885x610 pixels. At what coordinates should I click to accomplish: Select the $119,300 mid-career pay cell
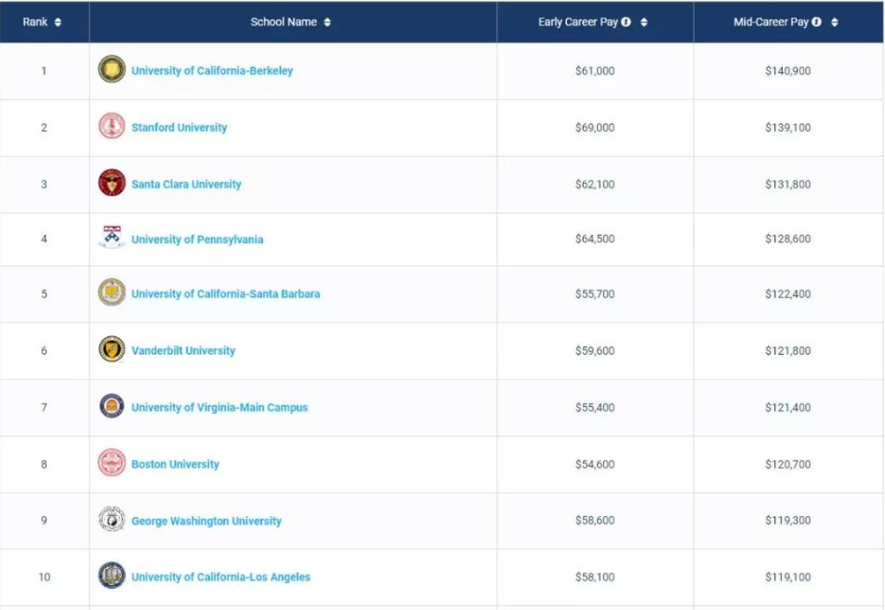coord(788,520)
